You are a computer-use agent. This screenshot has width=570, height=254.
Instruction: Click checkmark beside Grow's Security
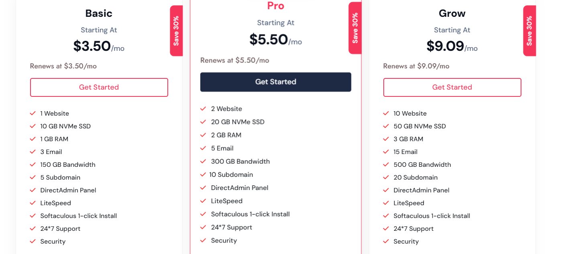pyautogui.click(x=386, y=242)
